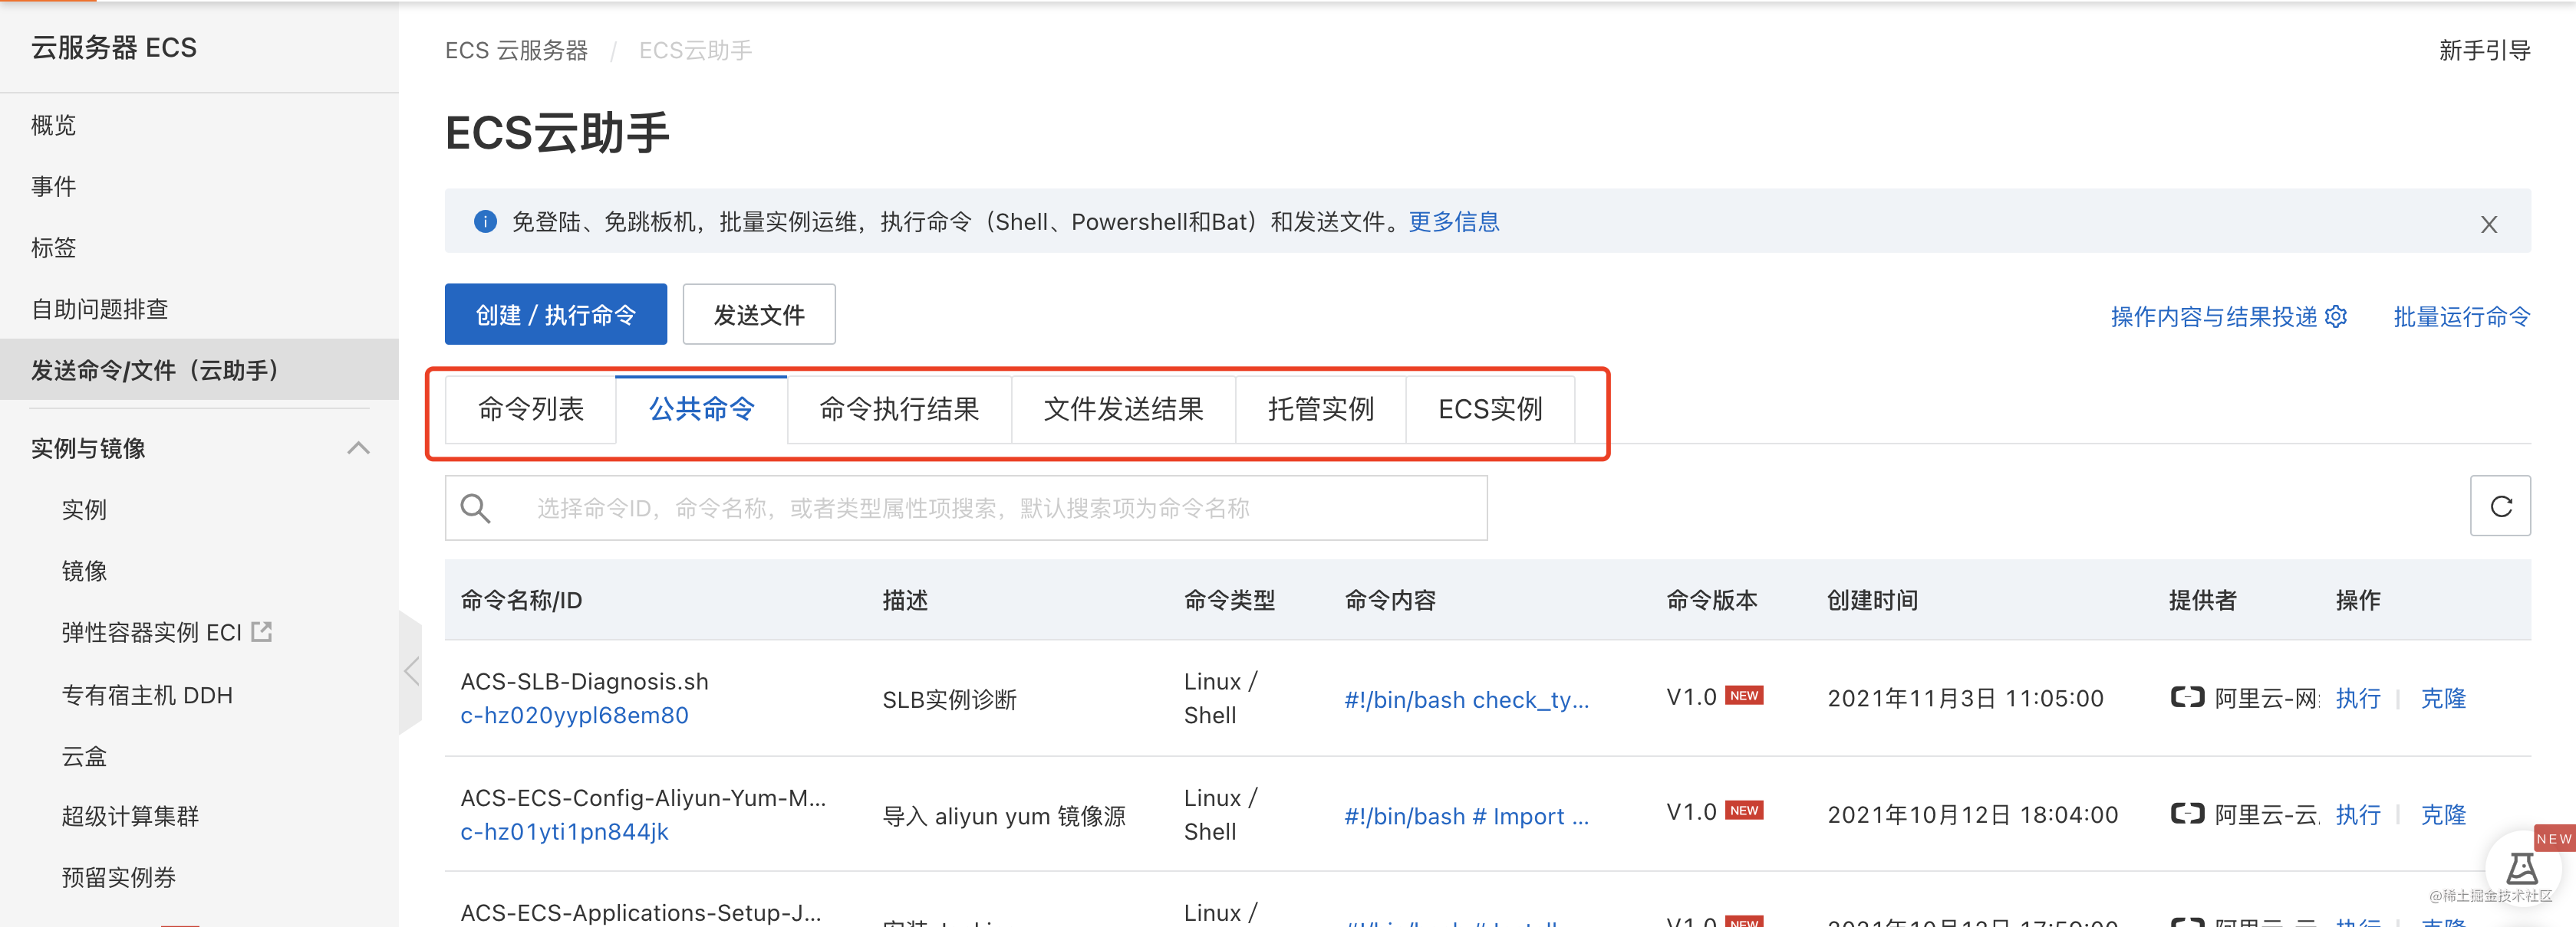Open 镜像 in the sidebar
This screenshot has height=927, width=2576.
84,571
